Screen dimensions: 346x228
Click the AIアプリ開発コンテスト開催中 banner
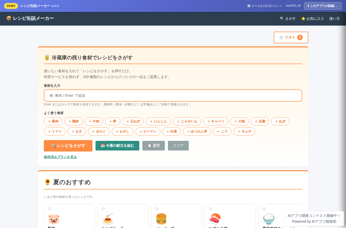(314, 218)
